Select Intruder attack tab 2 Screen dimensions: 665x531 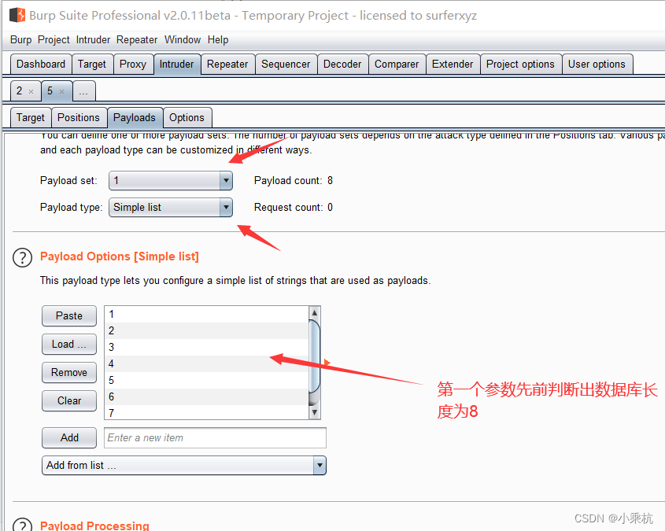[20, 90]
